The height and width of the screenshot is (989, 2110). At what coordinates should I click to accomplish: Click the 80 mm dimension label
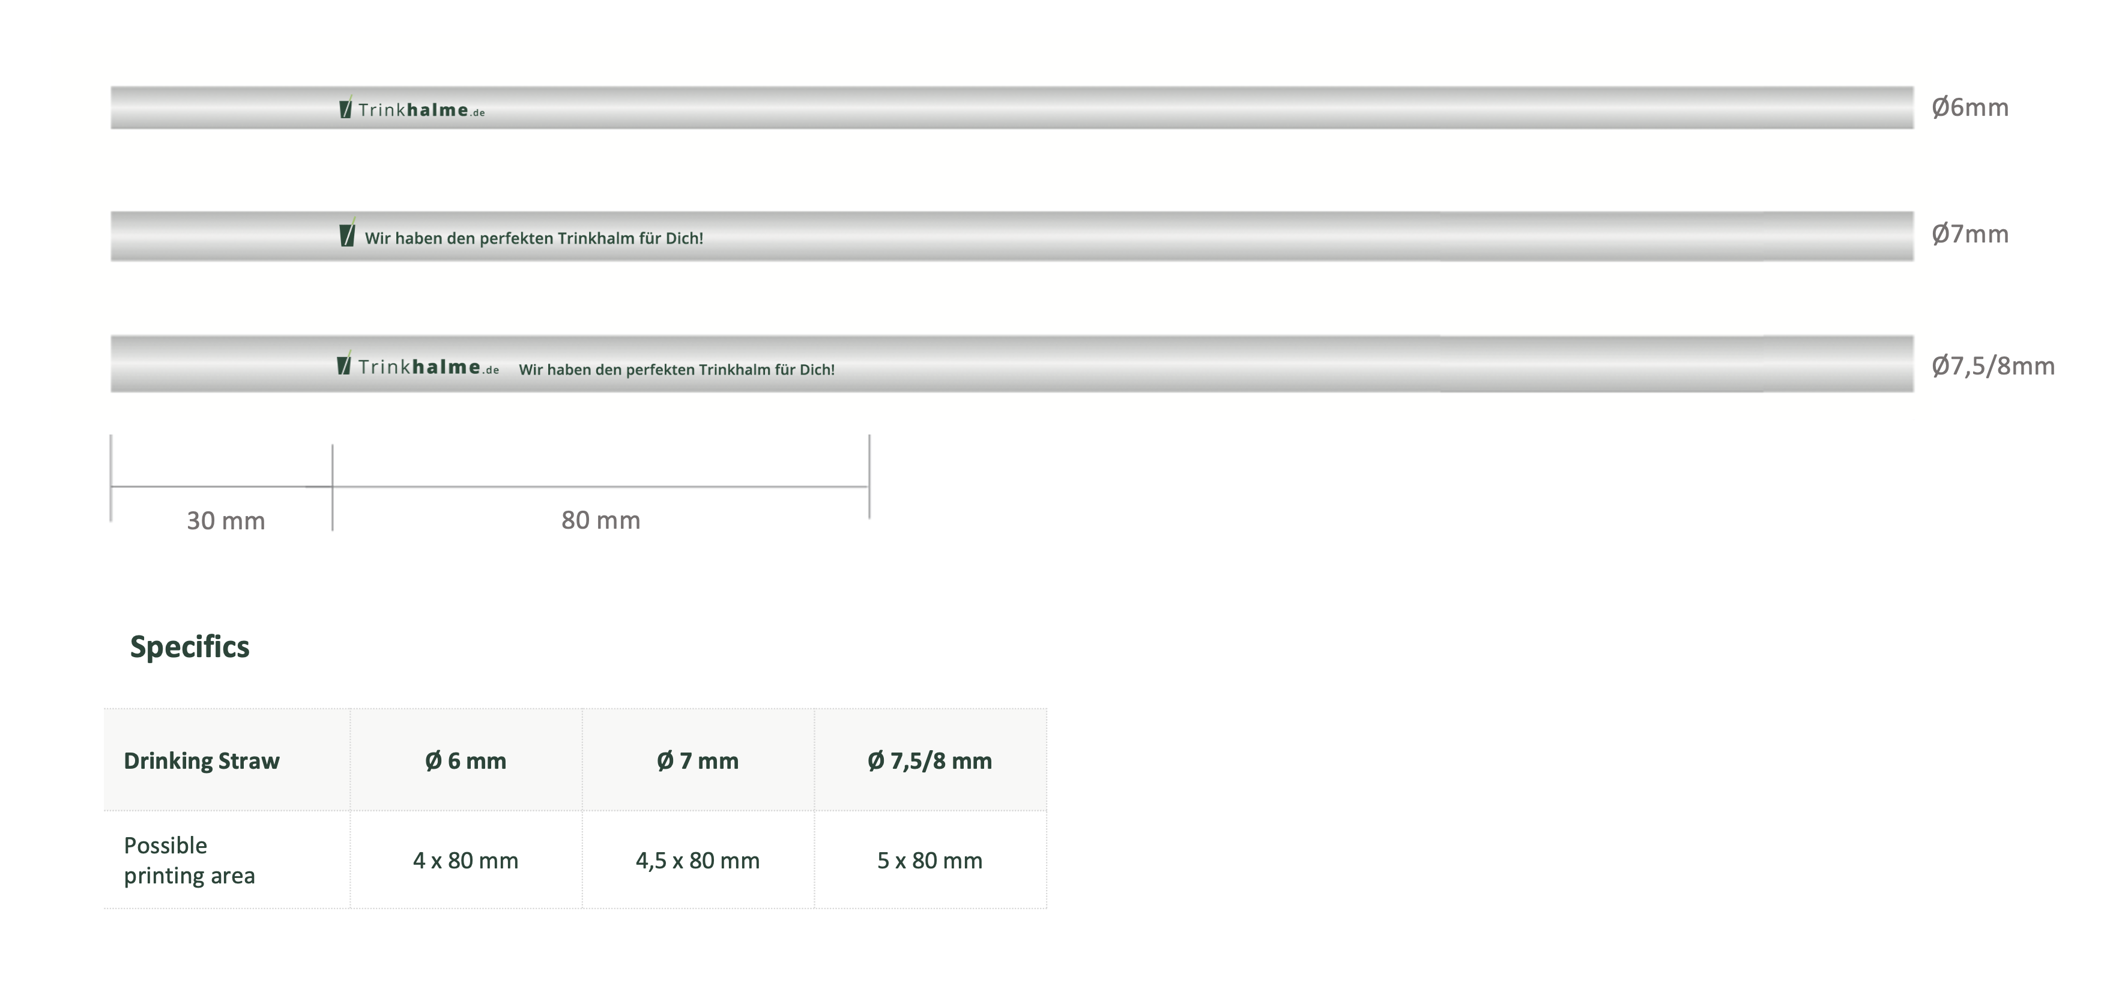pyautogui.click(x=600, y=520)
